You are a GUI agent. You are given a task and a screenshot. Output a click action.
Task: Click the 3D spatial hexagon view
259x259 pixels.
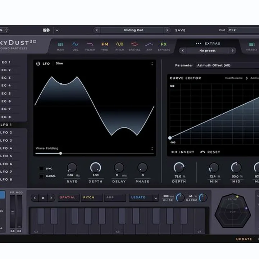coord(233,210)
